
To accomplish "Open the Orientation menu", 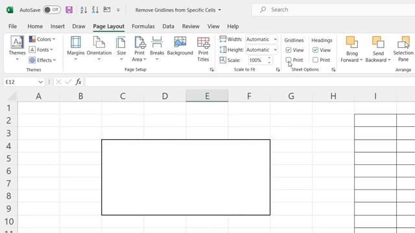I will (99, 49).
